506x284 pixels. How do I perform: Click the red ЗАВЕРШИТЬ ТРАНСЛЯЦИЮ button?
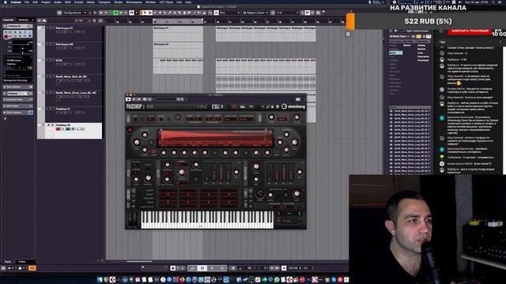[470, 32]
